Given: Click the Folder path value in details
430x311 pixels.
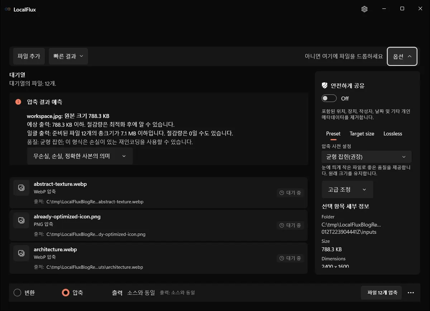Looking at the screenshot, I should [351, 228].
